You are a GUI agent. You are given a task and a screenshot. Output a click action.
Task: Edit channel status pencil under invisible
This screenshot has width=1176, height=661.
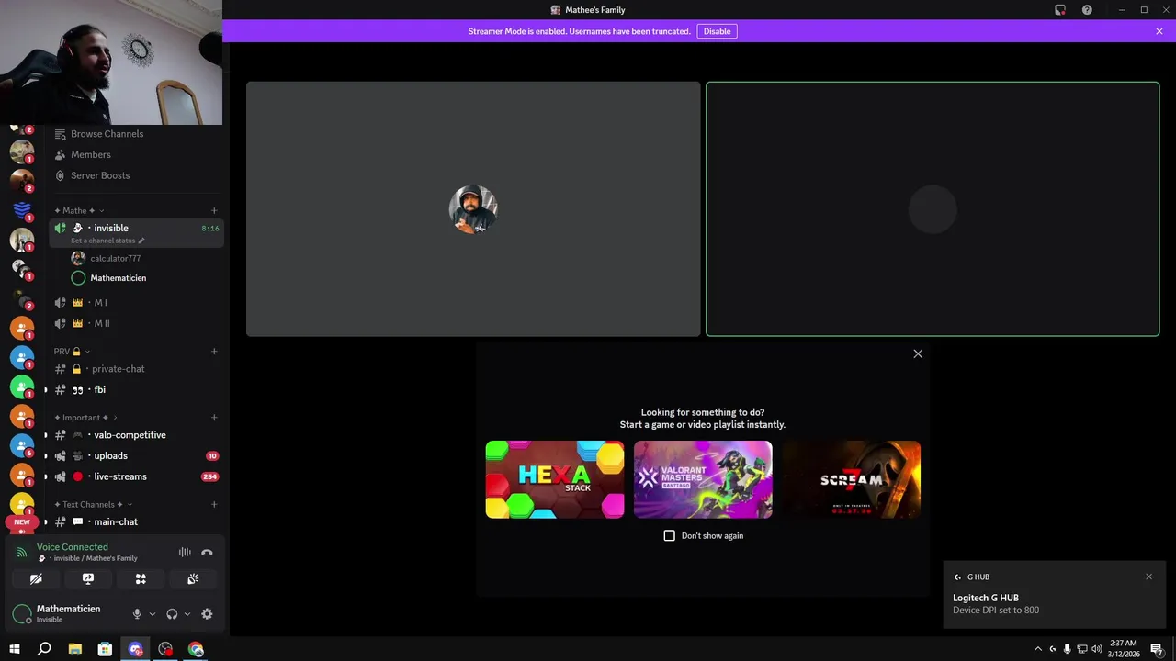point(141,241)
